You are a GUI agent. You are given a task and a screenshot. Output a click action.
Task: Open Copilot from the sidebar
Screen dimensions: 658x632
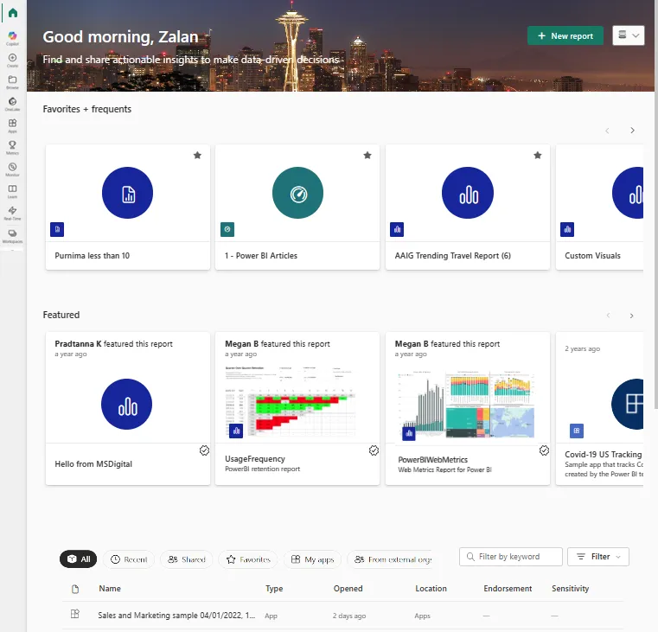point(13,38)
